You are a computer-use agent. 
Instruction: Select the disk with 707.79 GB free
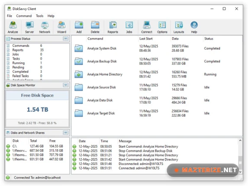37,155
